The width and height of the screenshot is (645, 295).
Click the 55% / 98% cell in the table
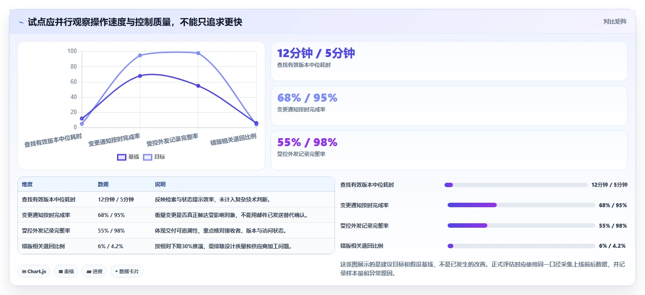[111, 231]
